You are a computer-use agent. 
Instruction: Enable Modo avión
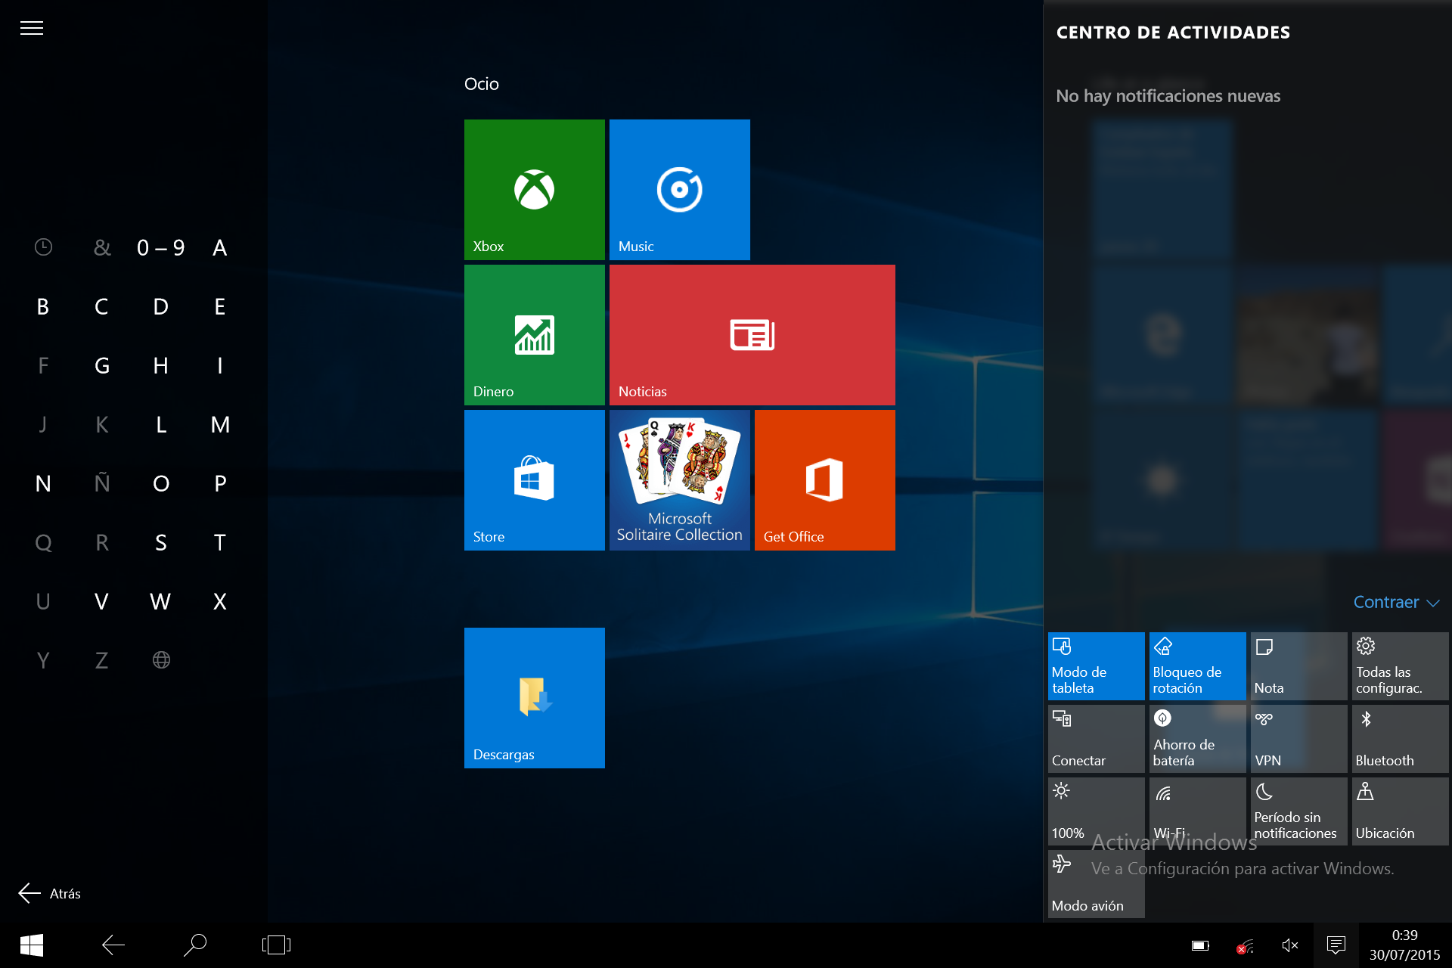pos(1095,883)
